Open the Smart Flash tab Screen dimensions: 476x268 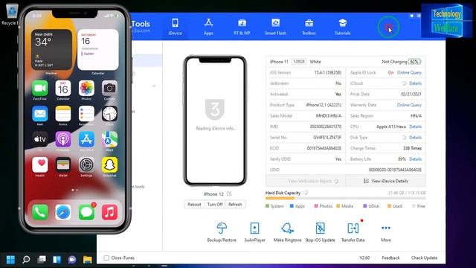(x=275, y=27)
